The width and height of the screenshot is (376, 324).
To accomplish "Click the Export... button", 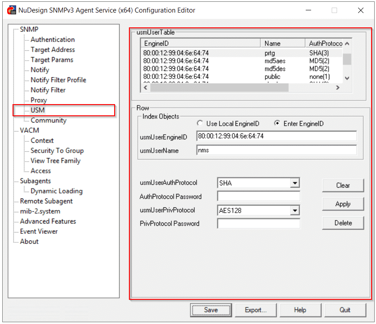I will pyautogui.click(x=256, y=310).
